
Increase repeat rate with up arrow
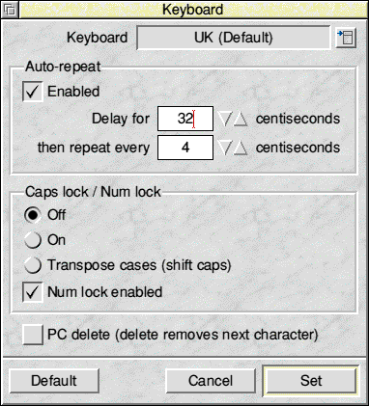[x=241, y=148]
